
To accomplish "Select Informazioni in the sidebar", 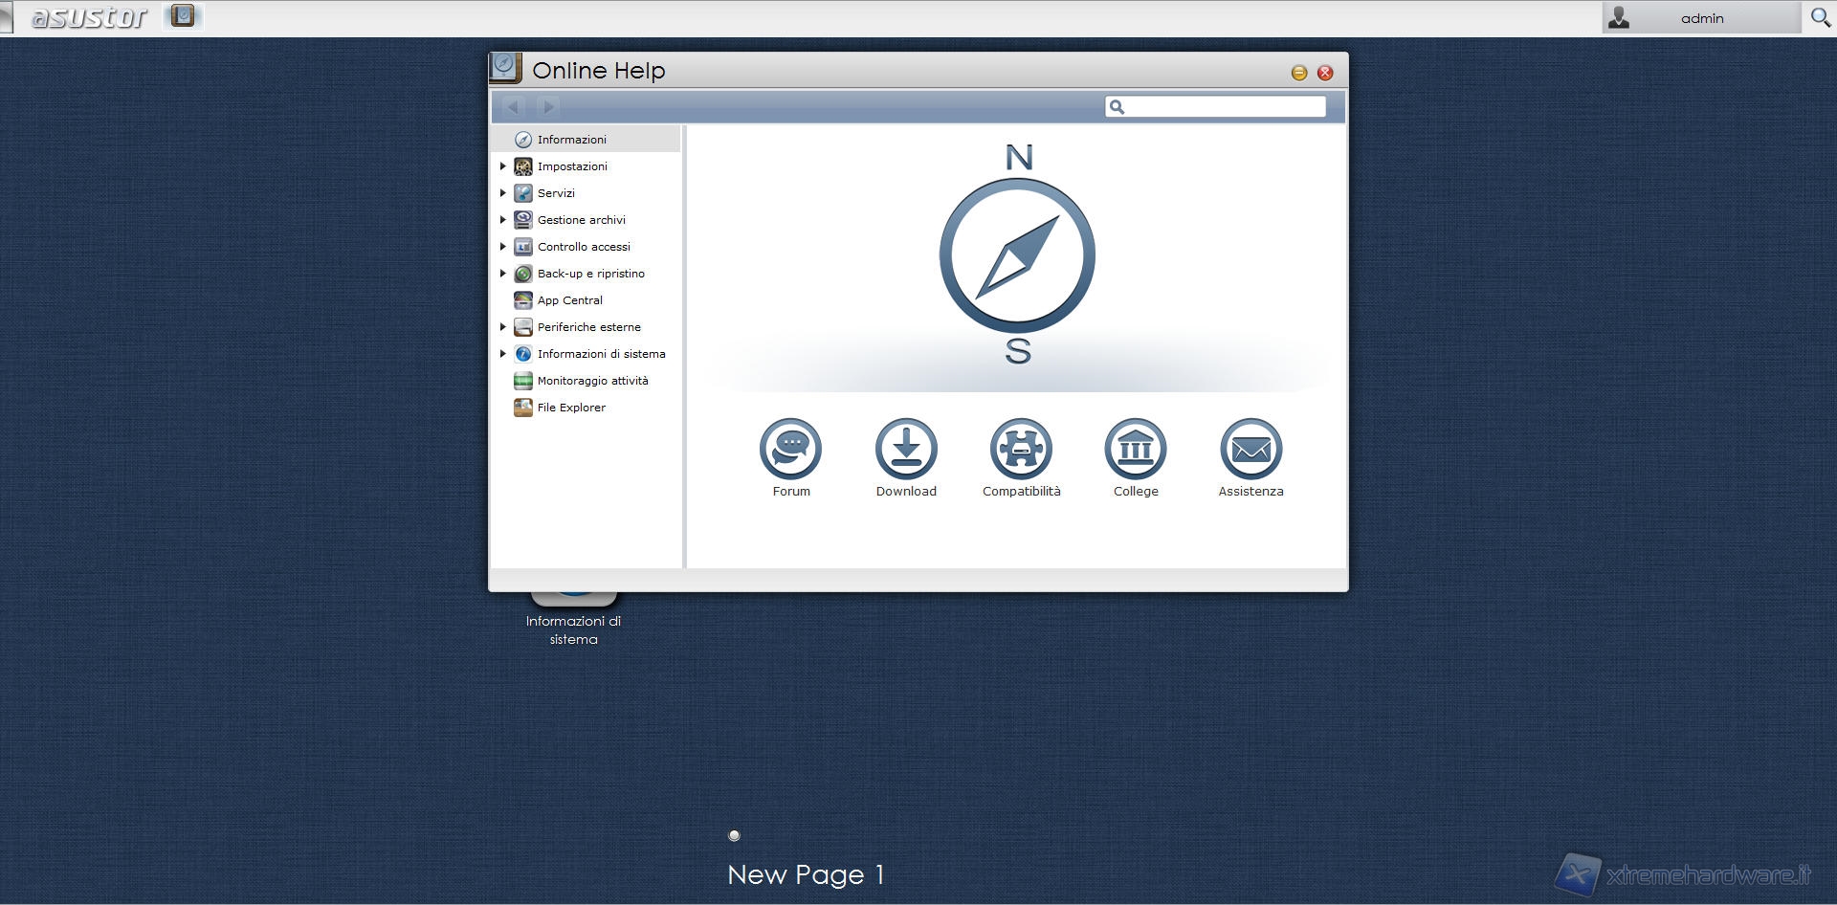I will point(571,140).
